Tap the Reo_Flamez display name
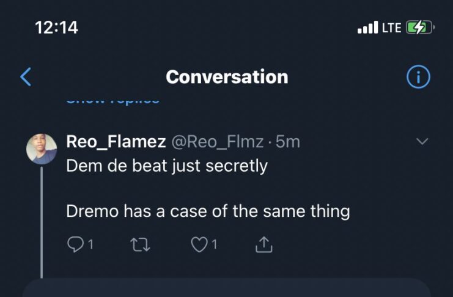The image size is (453, 297). (116, 142)
